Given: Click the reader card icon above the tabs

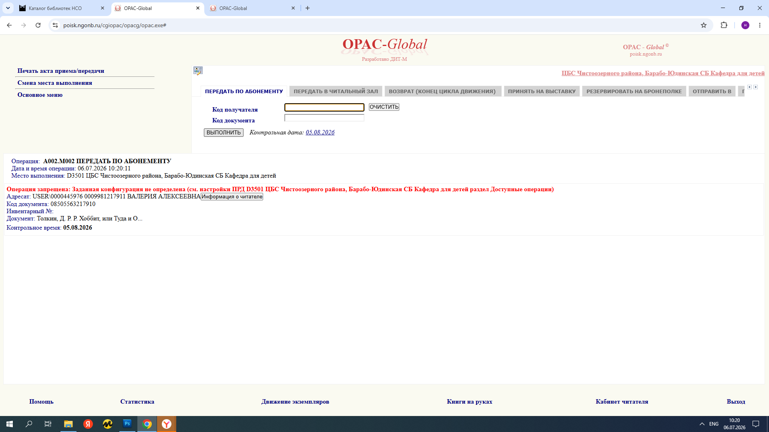Looking at the screenshot, I should pos(198,71).
